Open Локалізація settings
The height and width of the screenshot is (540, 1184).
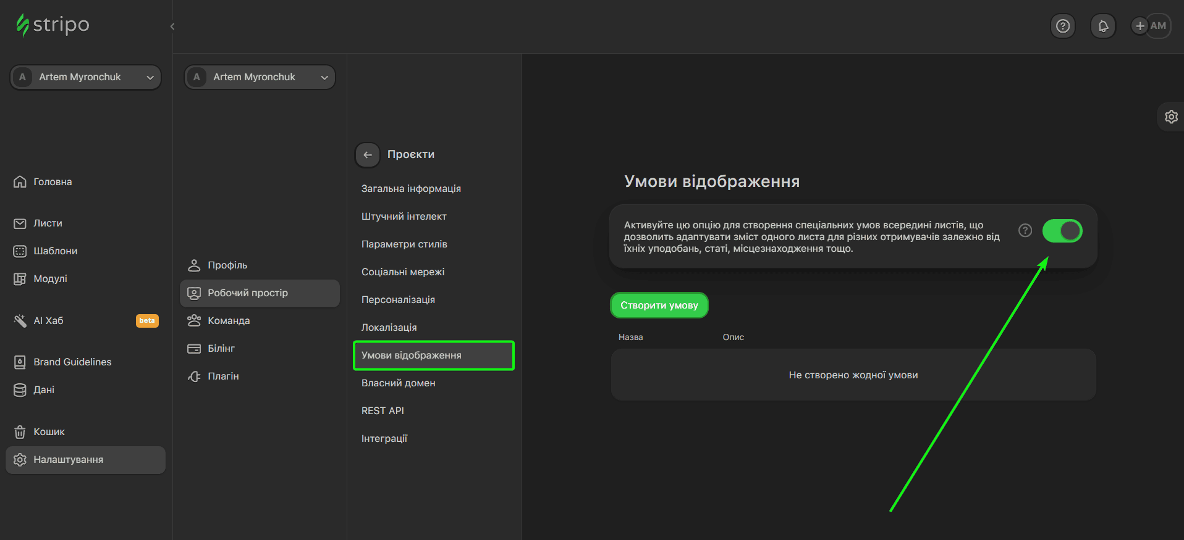[x=389, y=328]
